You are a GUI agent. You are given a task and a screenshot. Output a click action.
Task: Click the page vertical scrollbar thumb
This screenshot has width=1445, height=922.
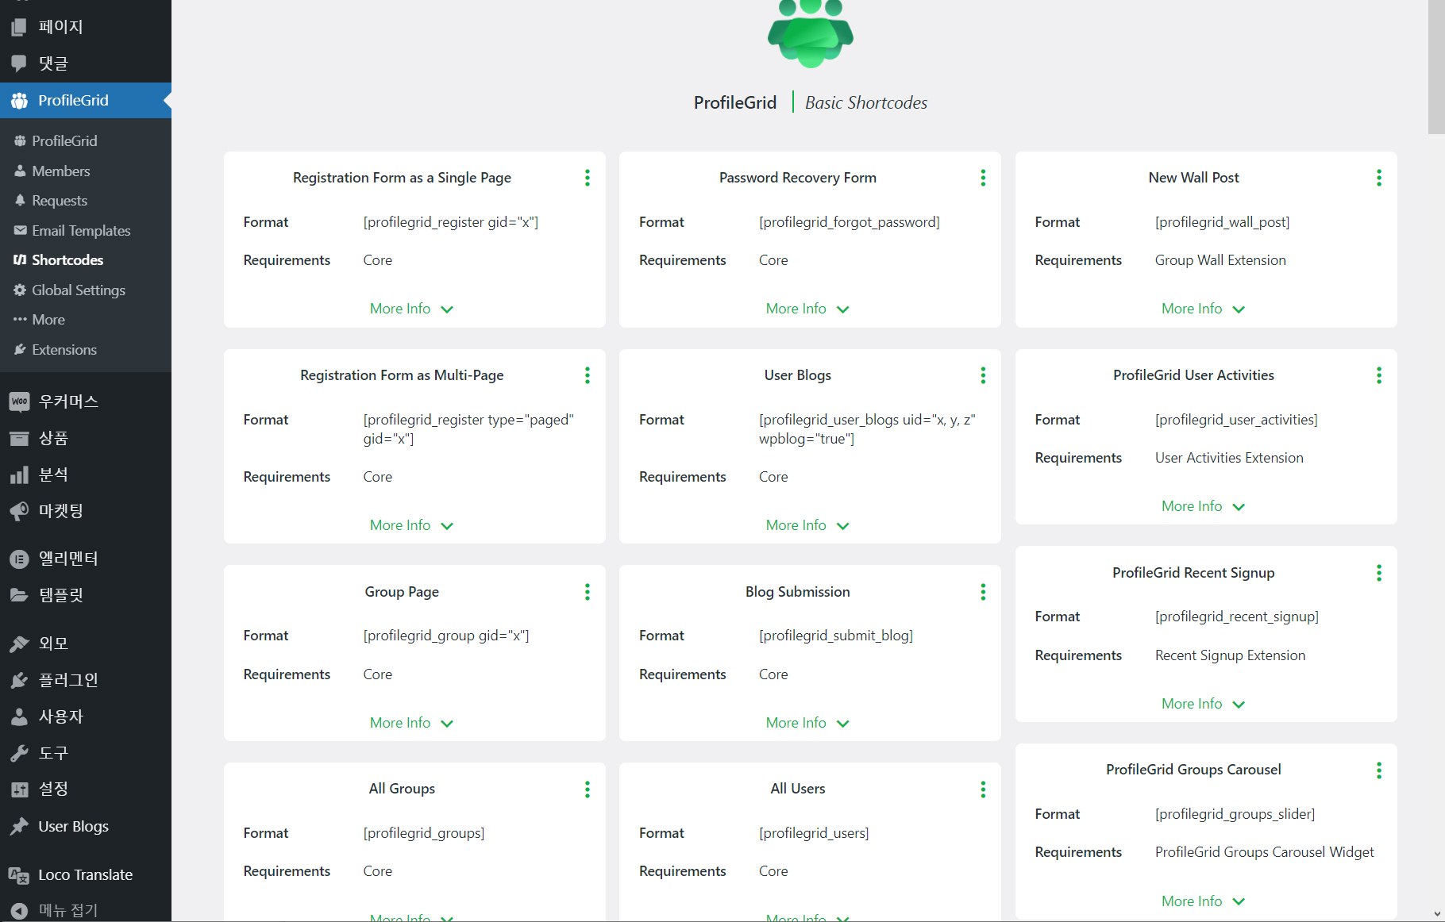tap(1436, 67)
